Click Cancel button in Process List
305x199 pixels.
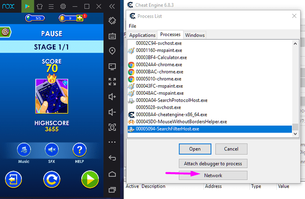[x=231, y=149]
